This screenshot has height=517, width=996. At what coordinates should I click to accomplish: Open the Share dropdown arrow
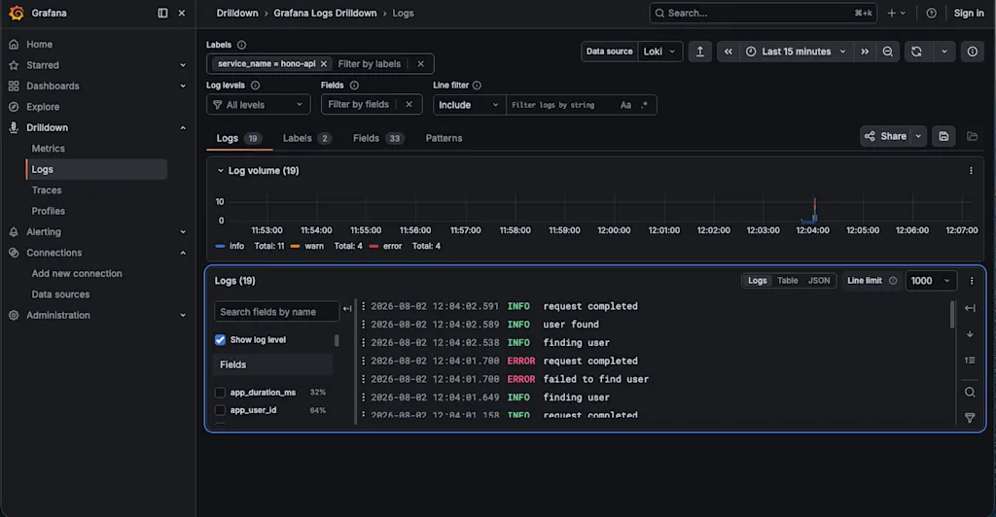point(918,136)
